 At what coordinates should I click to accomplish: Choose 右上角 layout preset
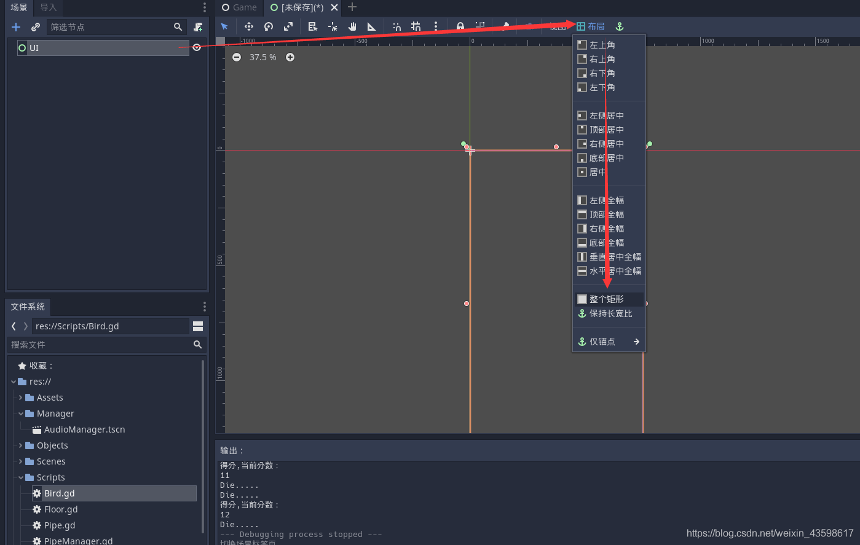pos(609,59)
